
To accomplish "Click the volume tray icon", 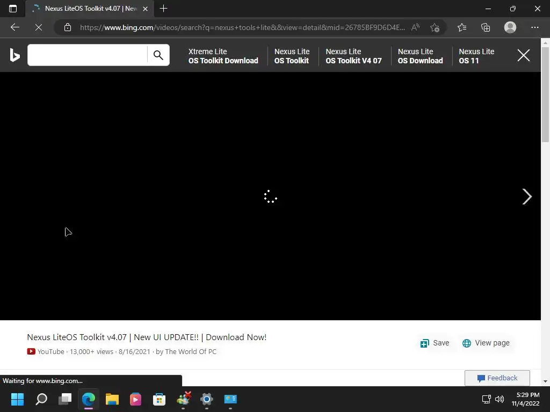I will [x=499, y=399].
